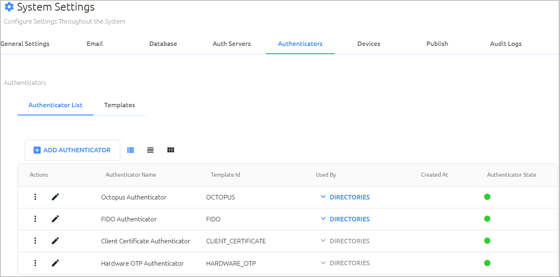Edit the FIDO Authenticator
This screenshot has width=560, height=277.
(x=55, y=219)
